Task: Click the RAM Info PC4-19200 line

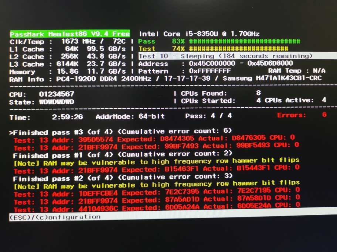Action: (x=166, y=78)
